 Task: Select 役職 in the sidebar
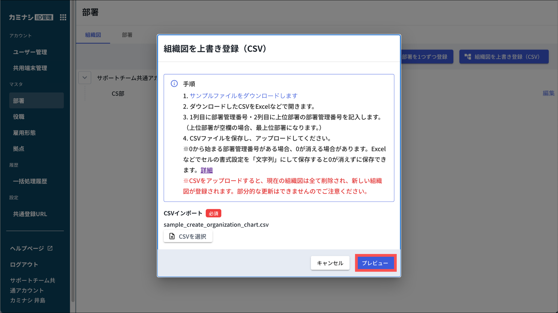click(x=19, y=117)
